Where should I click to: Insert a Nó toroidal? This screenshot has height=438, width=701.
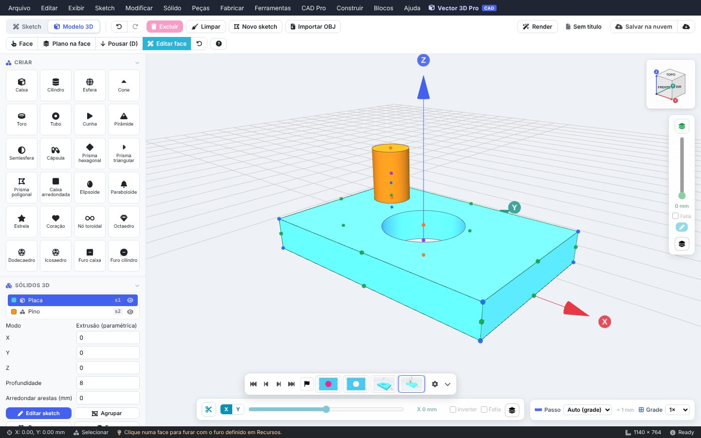coord(90,221)
